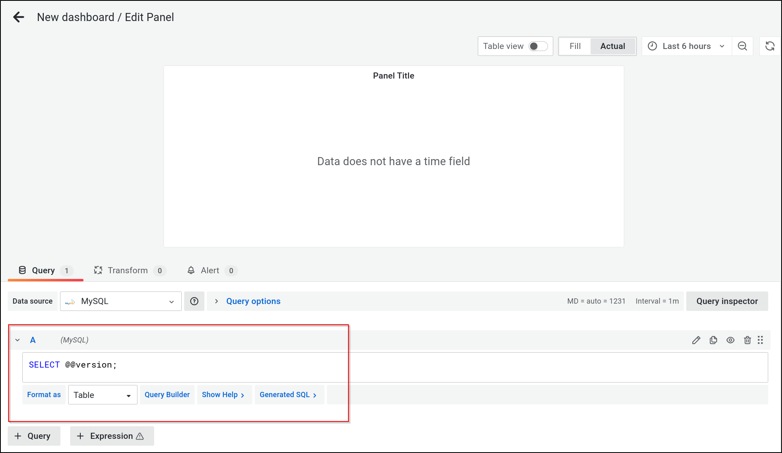Image resolution: width=782 pixels, height=453 pixels.
Task: Switch to the Transform tab
Action: pyautogui.click(x=127, y=270)
